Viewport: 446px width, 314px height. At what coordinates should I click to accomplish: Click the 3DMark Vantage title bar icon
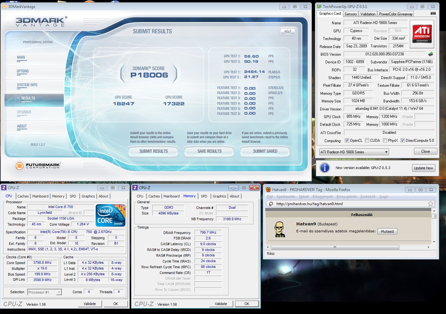pos(4,6)
